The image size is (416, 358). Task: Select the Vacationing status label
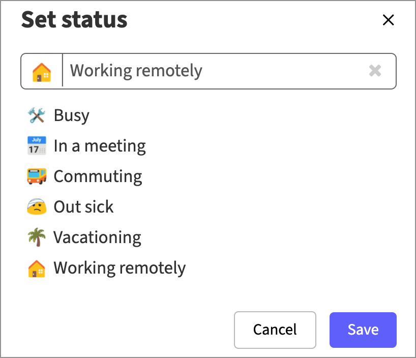(x=97, y=237)
